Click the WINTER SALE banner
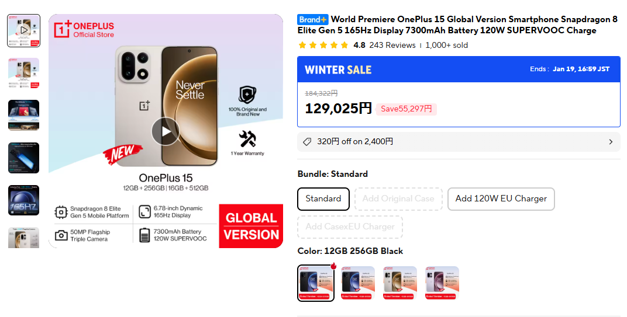Viewport: 627px width, 317px height. [x=459, y=69]
